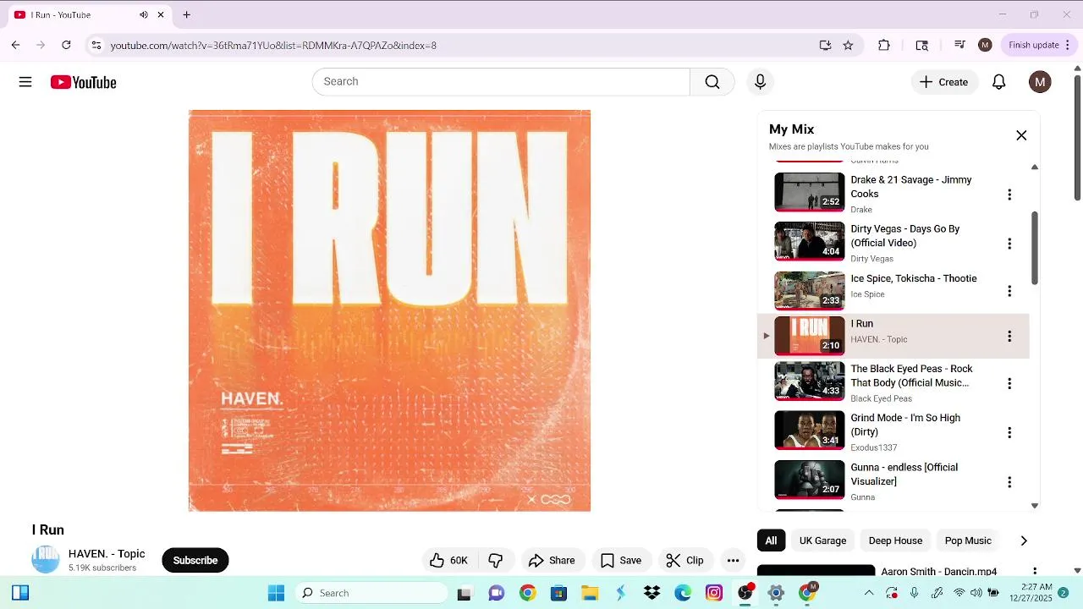Open a new browser tab
The image size is (1083, 609).
tap(186, 14)
